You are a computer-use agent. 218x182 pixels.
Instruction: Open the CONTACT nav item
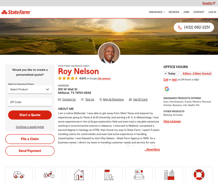click(199, 12)
